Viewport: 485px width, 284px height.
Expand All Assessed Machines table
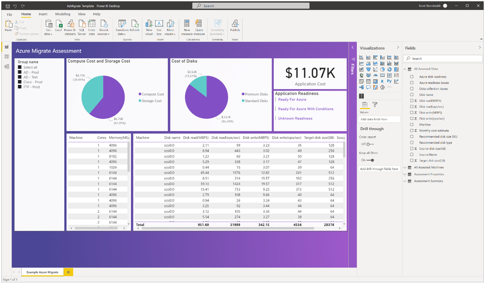[x=405, y=167]
